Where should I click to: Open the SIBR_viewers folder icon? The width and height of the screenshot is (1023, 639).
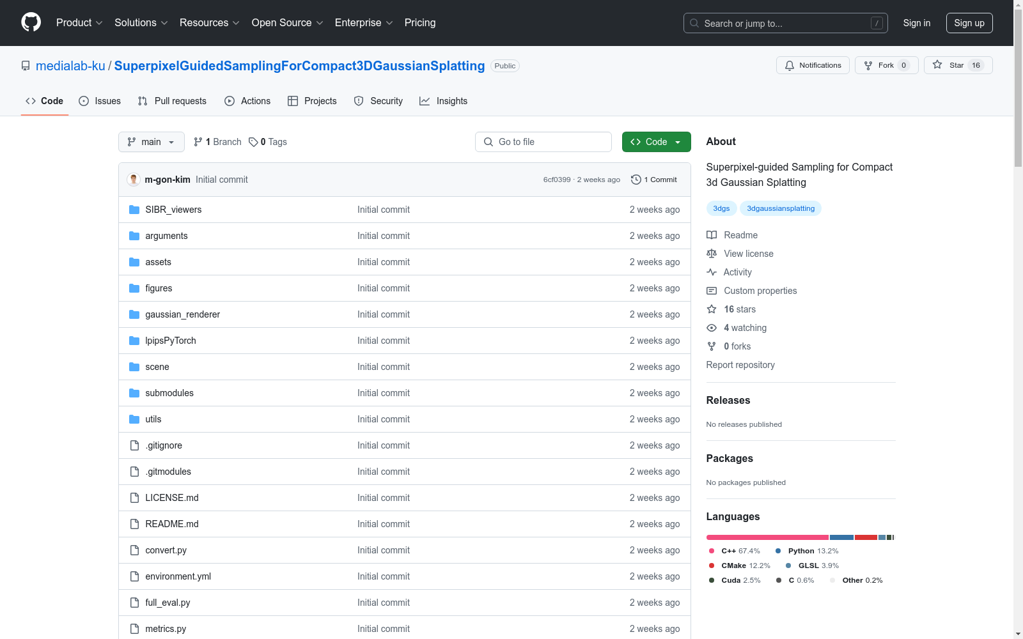tap(134, 210)
